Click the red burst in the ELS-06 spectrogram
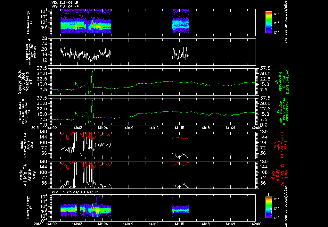Screen dimensions: 328x227 tap(93, 23)
